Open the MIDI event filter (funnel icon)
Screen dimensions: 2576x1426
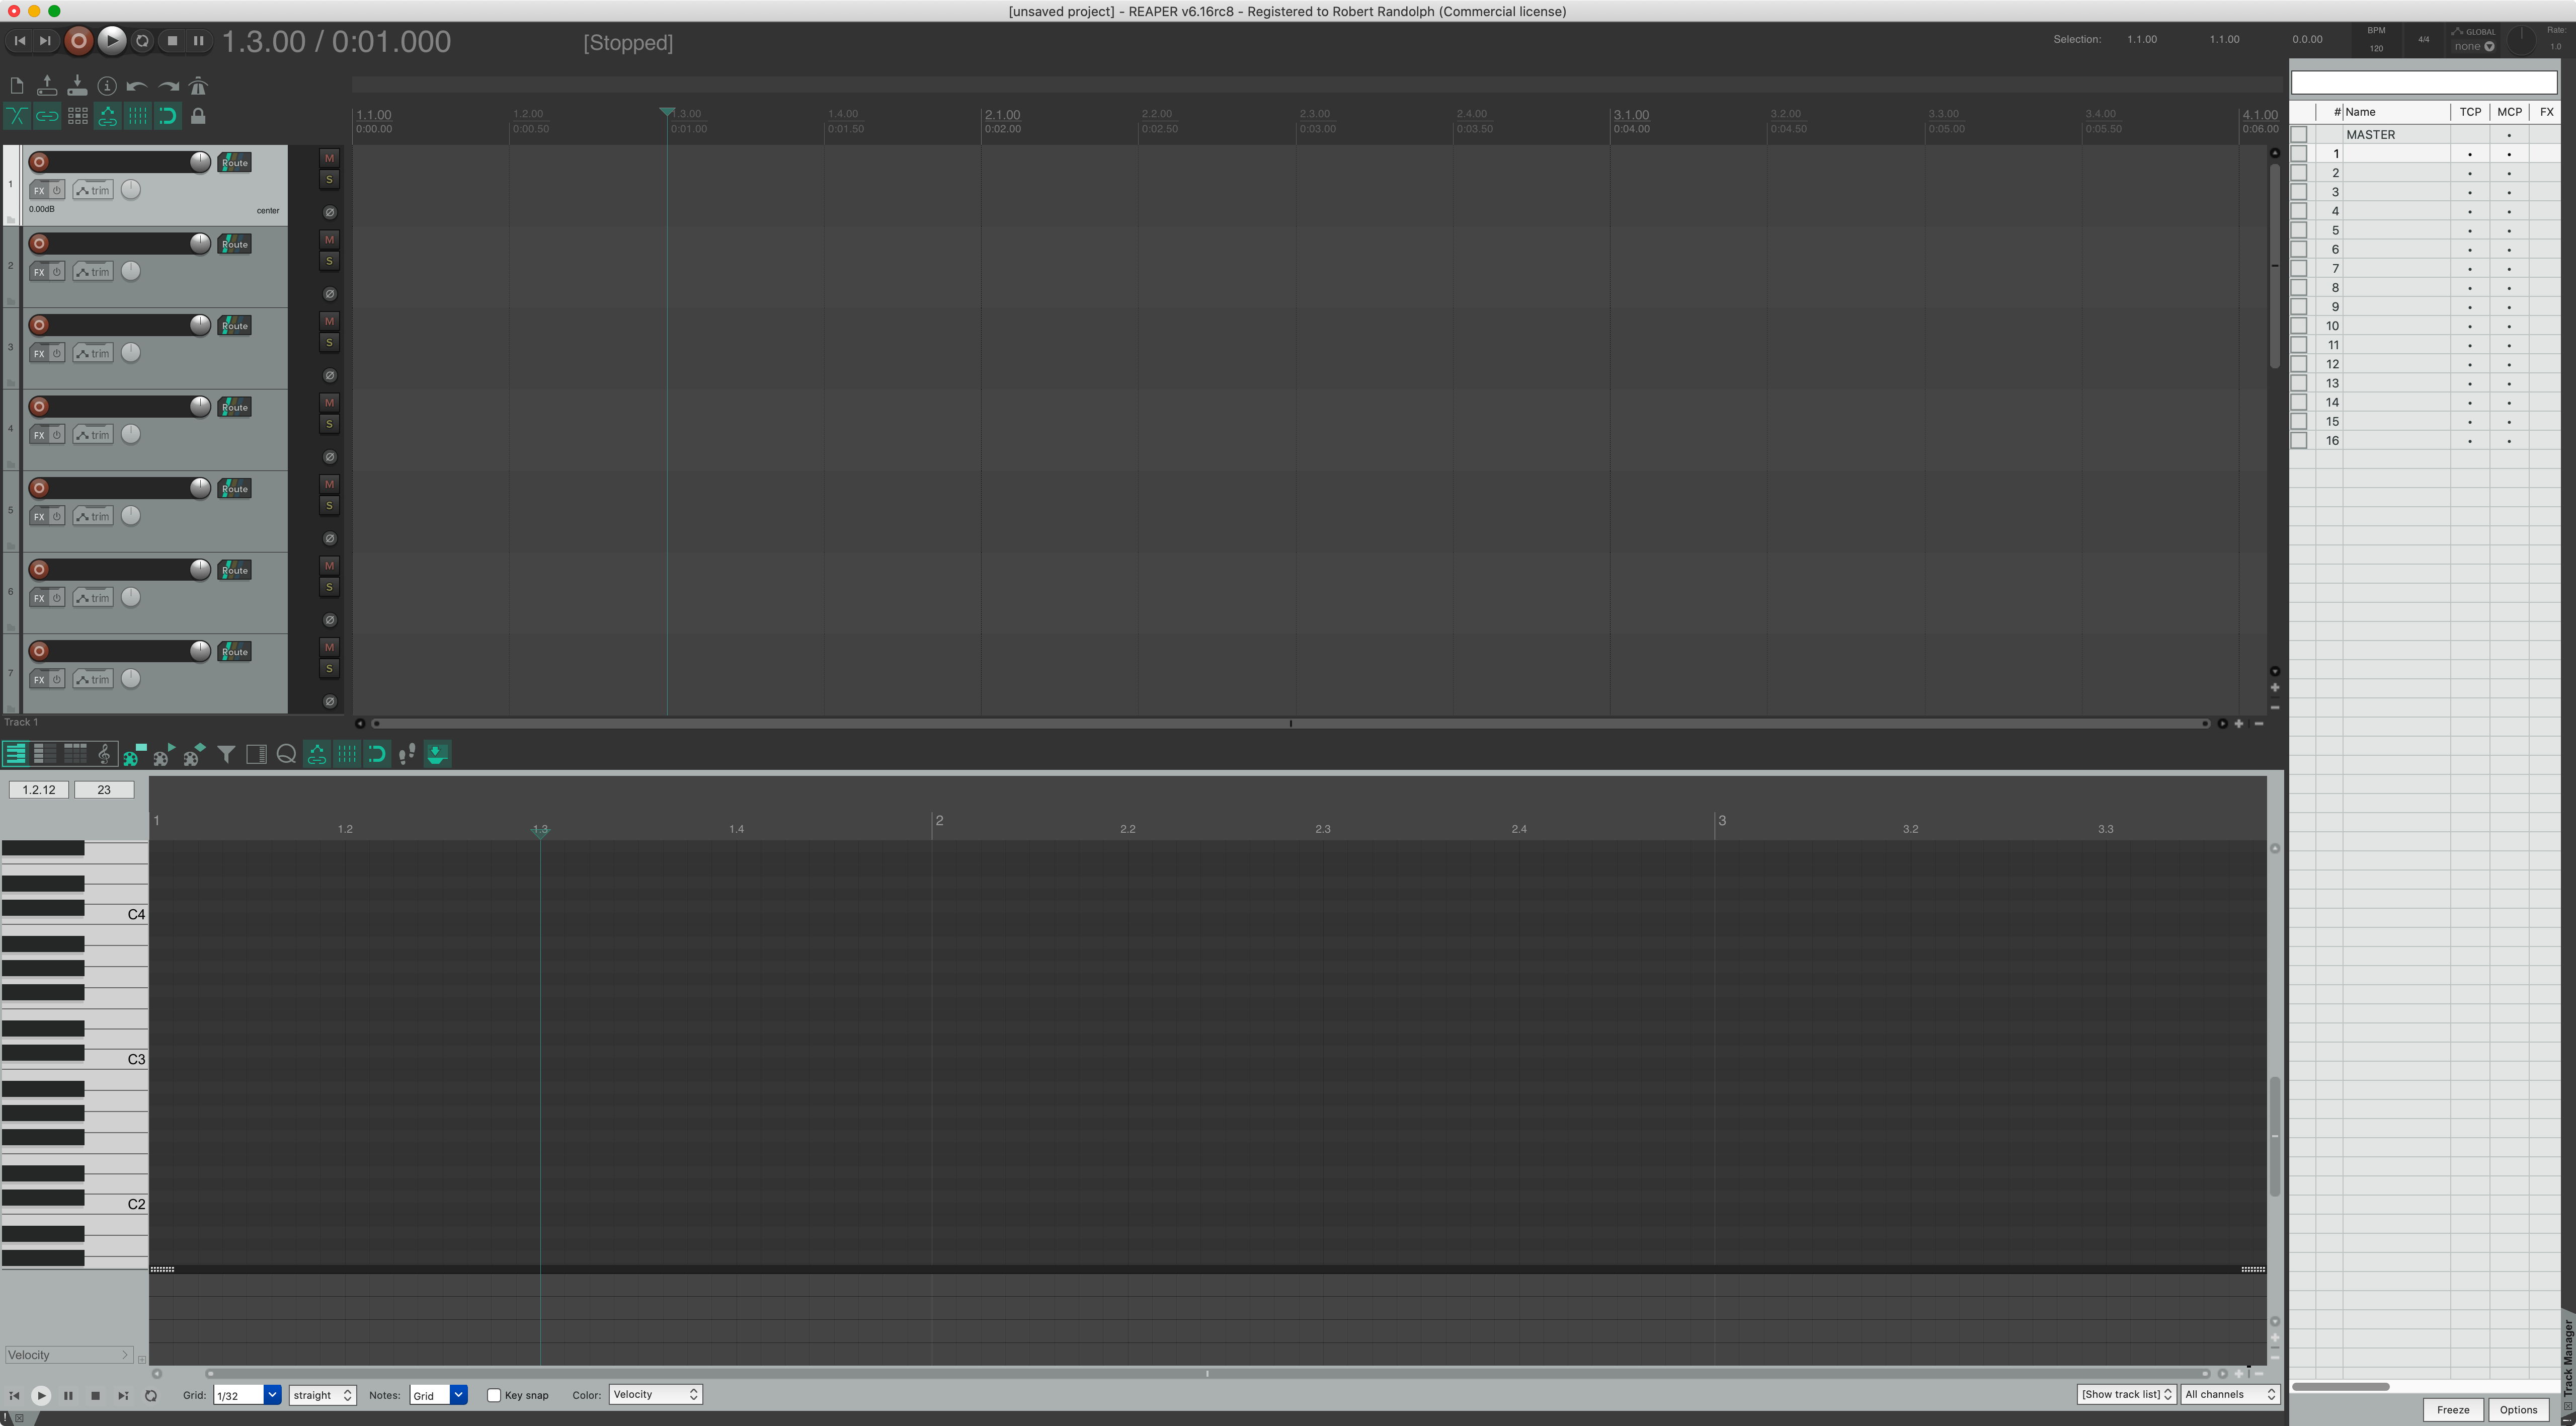click(x=226, y=754)
